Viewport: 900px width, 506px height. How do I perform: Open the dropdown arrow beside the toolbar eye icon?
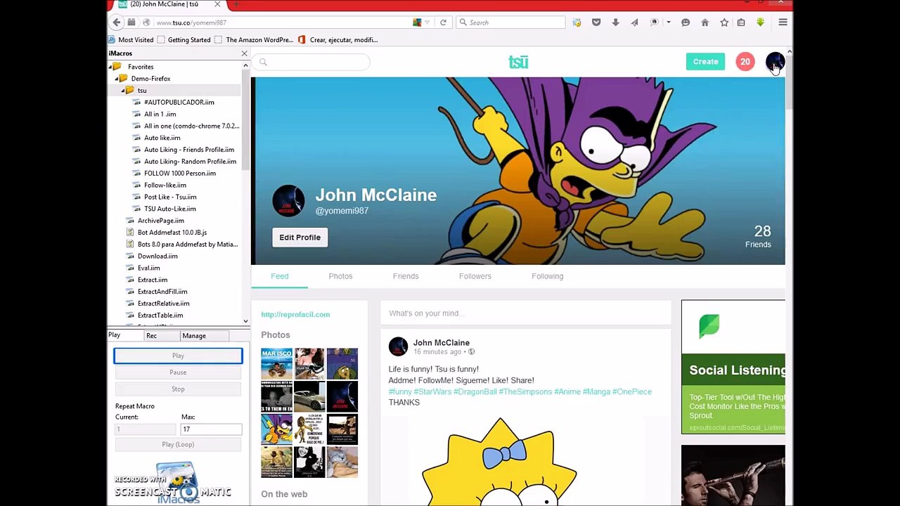(x=668, y=22)
